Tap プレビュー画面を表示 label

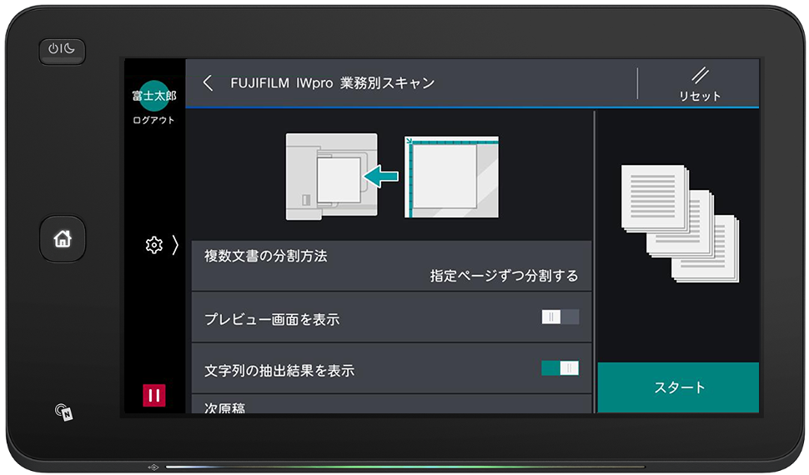click(x=272, y=319)
